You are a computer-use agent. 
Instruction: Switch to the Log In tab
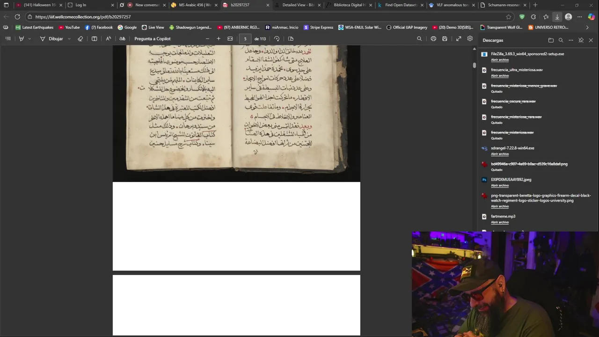click(90, 5)
